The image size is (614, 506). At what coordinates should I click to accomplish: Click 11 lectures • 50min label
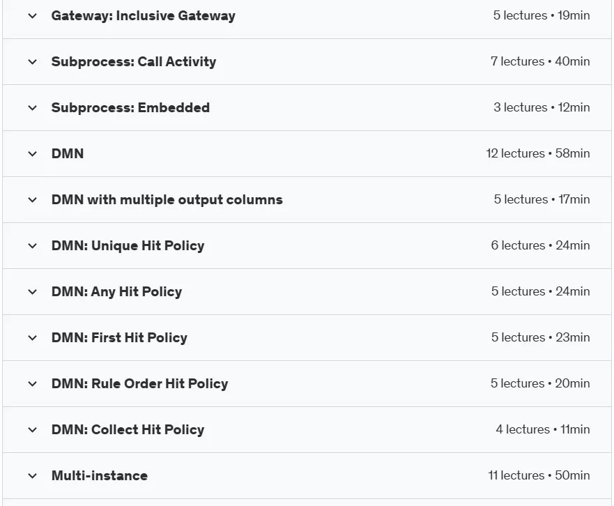pos(539,475)
